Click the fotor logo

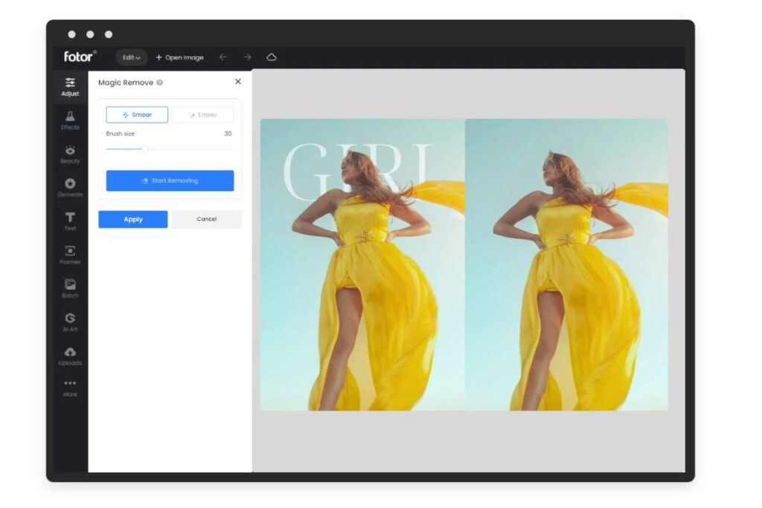pyautogui.click(x=77, y=57)
